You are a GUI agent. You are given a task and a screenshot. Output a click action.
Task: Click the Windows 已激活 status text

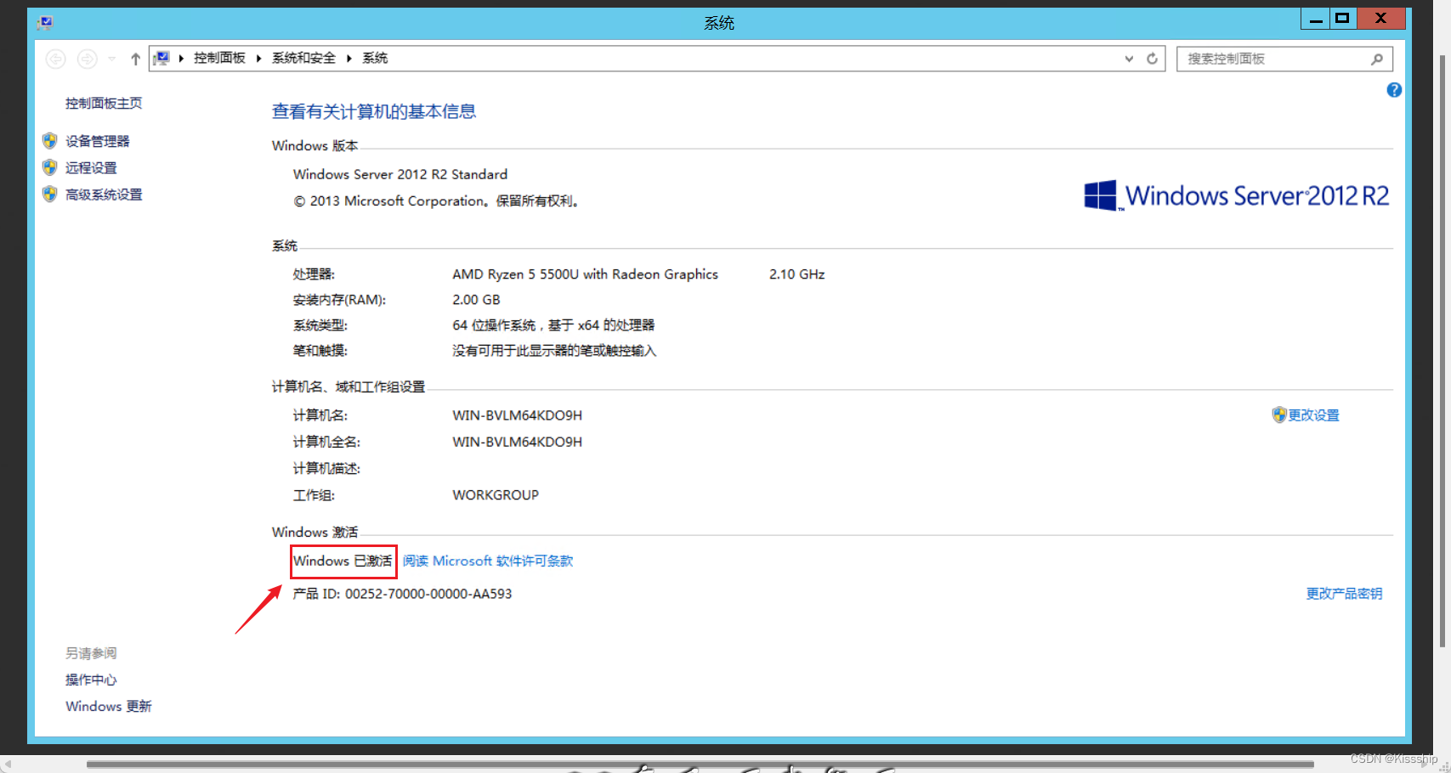343,561
